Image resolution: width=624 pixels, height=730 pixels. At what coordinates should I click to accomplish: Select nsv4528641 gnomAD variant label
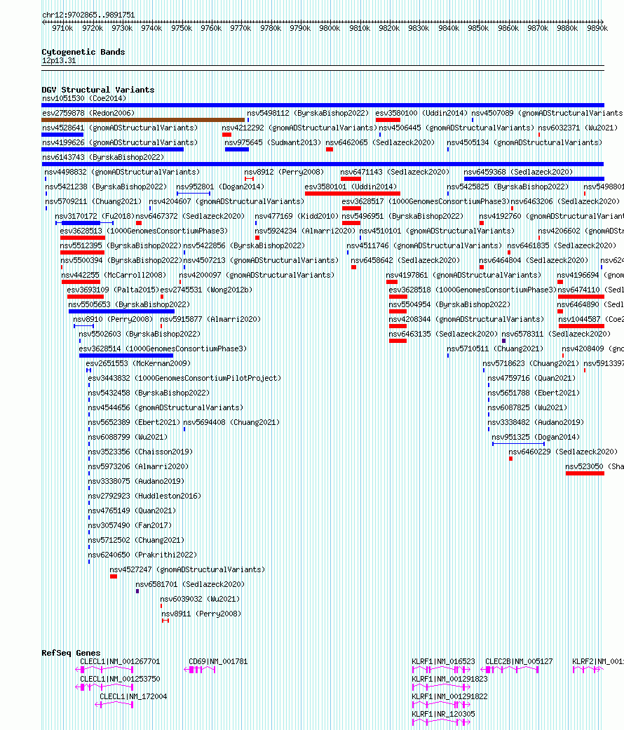coord(120,128)
